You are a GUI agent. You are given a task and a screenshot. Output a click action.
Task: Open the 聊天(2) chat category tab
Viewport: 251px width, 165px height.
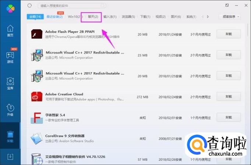coord(93,16)
